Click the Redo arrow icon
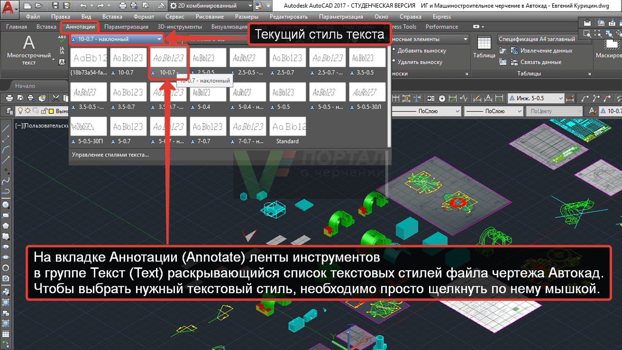The image size is (622, 350). tap(101, 6)
